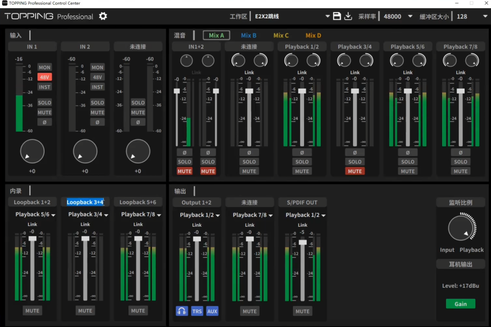Enable MON on the IN 2 channel
The height and width of the screenshot is (327, 491).
97,68
